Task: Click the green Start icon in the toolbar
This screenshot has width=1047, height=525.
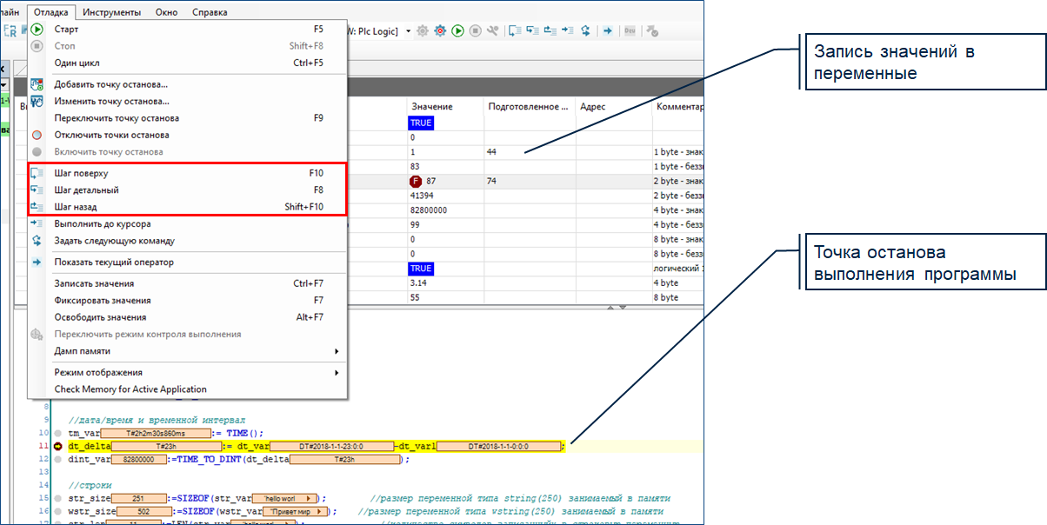Action: pos(457,31)
